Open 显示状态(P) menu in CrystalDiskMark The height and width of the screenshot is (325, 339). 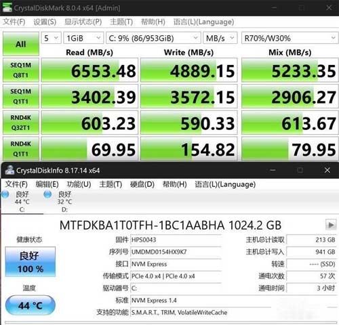[x=83, y=22]
